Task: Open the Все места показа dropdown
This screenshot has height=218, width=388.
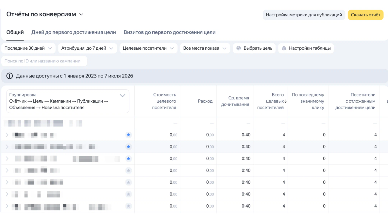Action: (205, 48)
